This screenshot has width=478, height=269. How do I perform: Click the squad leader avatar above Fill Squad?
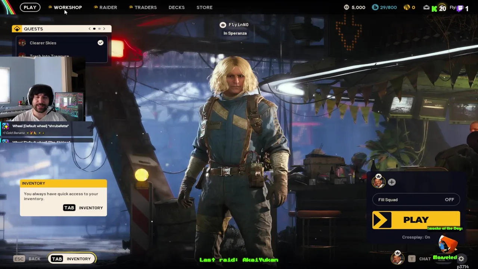[378, 182]
